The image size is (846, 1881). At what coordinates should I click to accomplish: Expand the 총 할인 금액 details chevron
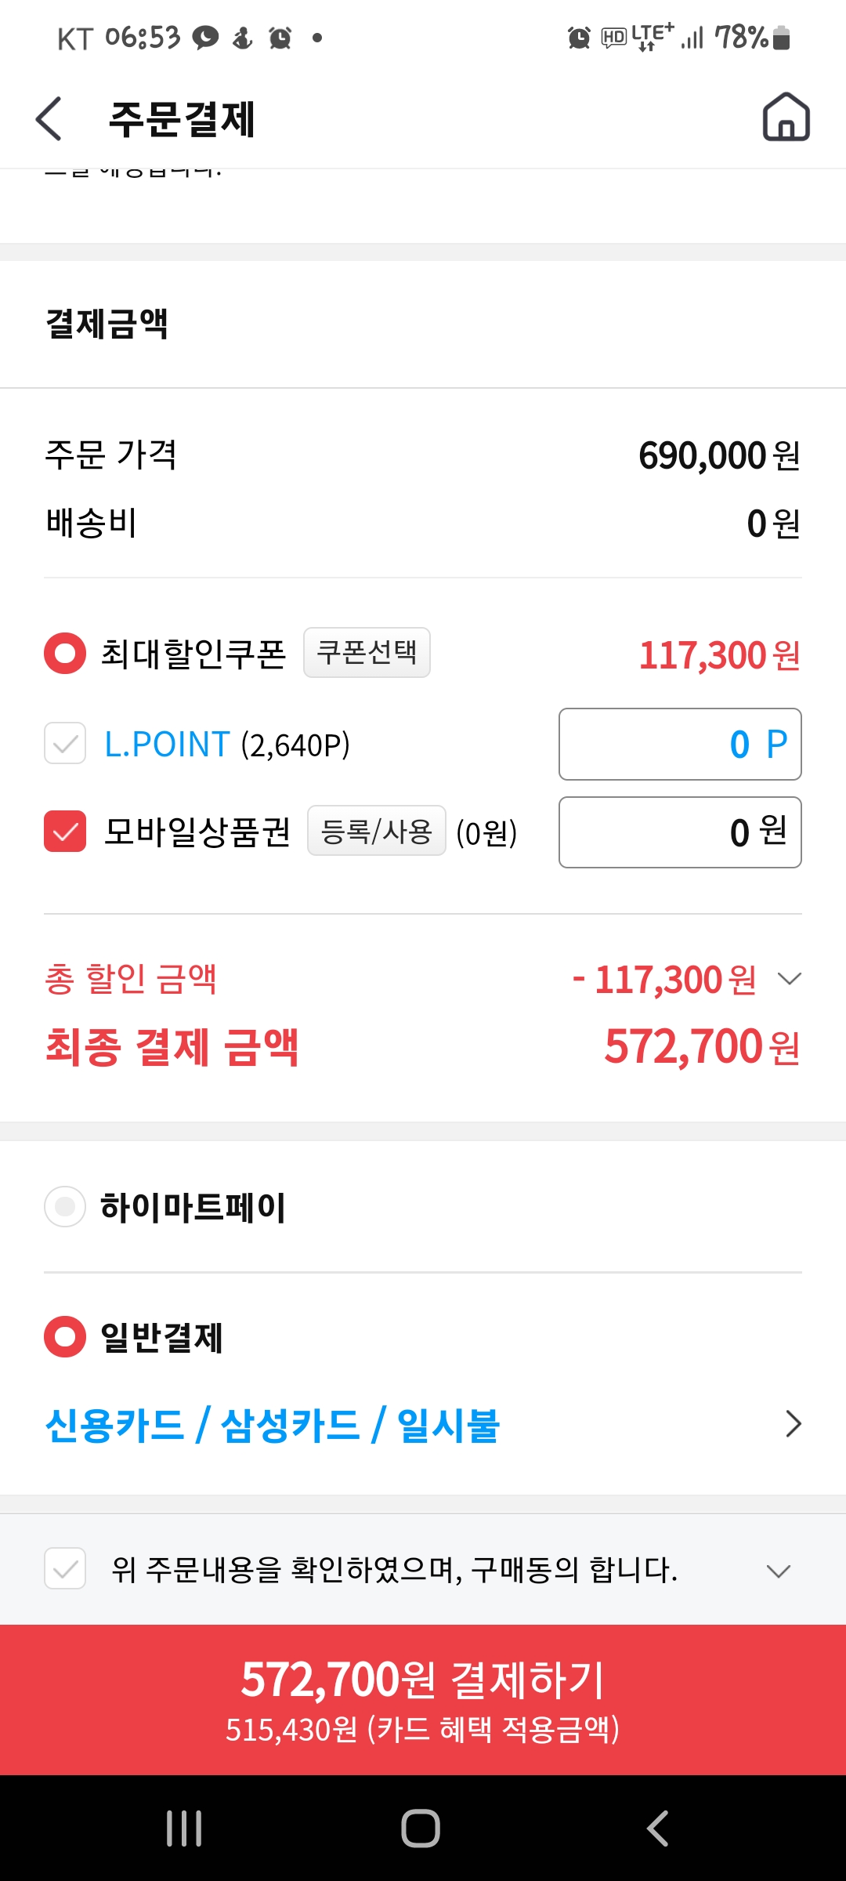pos(789,979)
